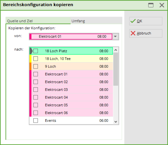Tick the 18 Loch Platz checkbox

tap(36, 51)
